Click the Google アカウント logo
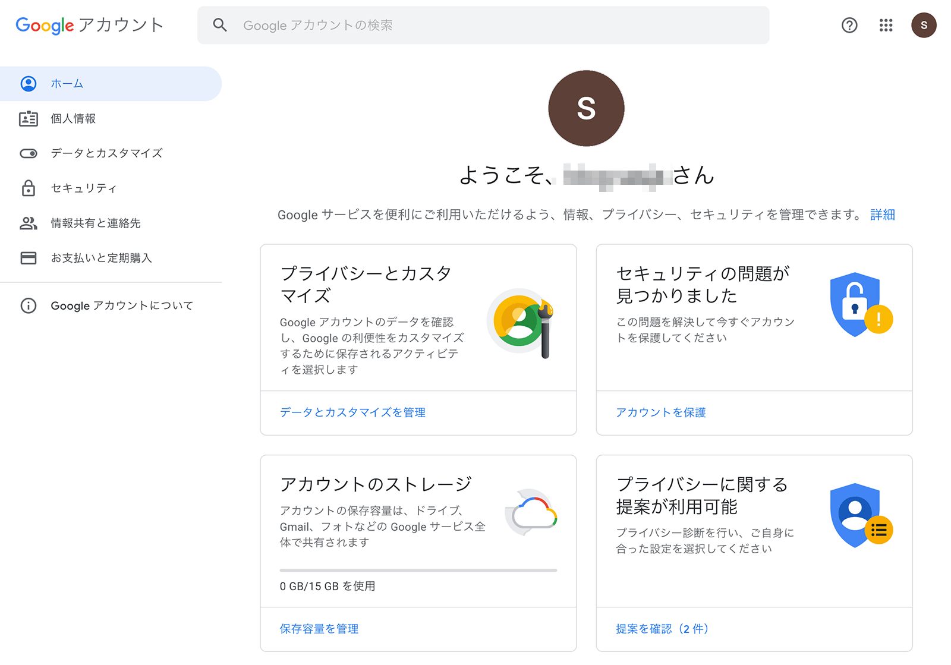The width and height of the screenshot is (951, 665). pyautogui.click(x=90, y=25)
